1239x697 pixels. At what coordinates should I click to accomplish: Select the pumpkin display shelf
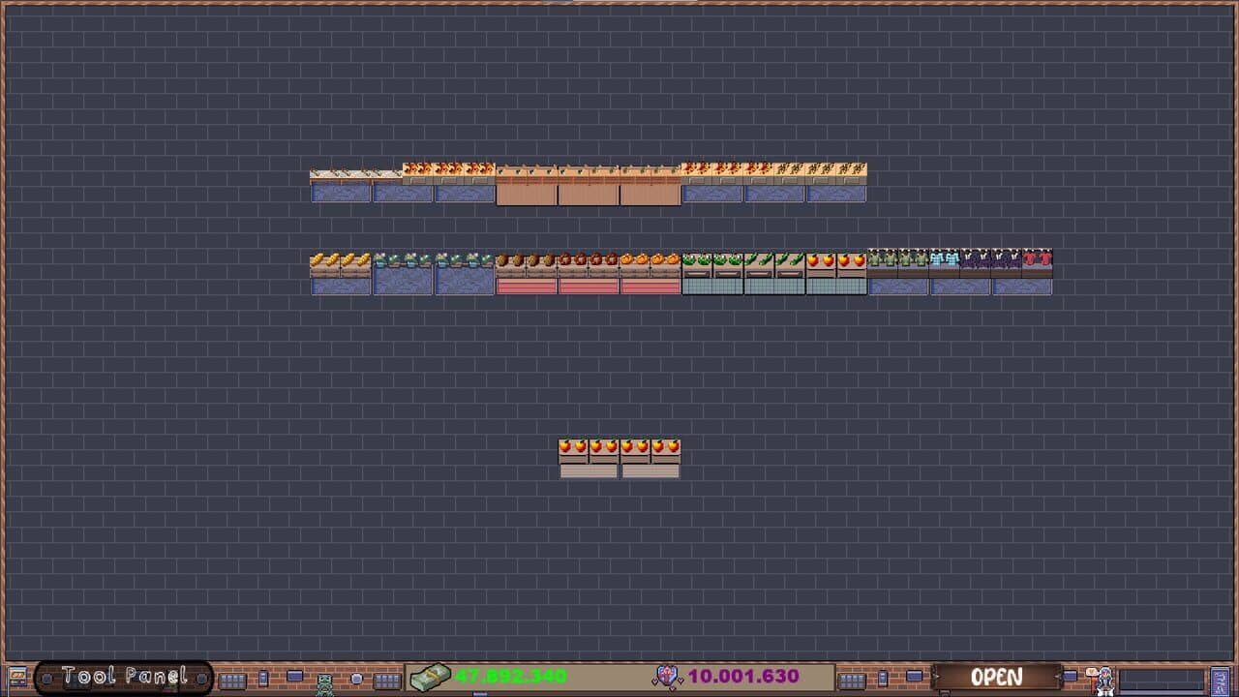click(x=650, y=273)
